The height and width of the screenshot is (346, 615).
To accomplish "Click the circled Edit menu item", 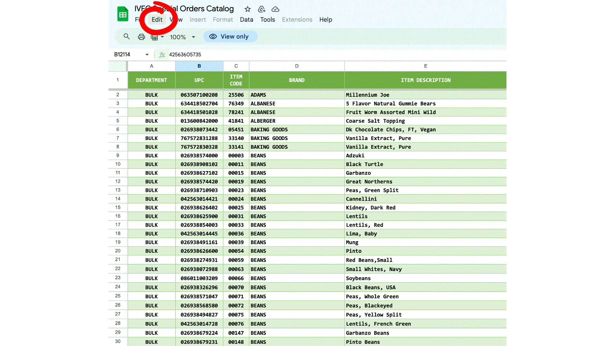I will (157, 20).
